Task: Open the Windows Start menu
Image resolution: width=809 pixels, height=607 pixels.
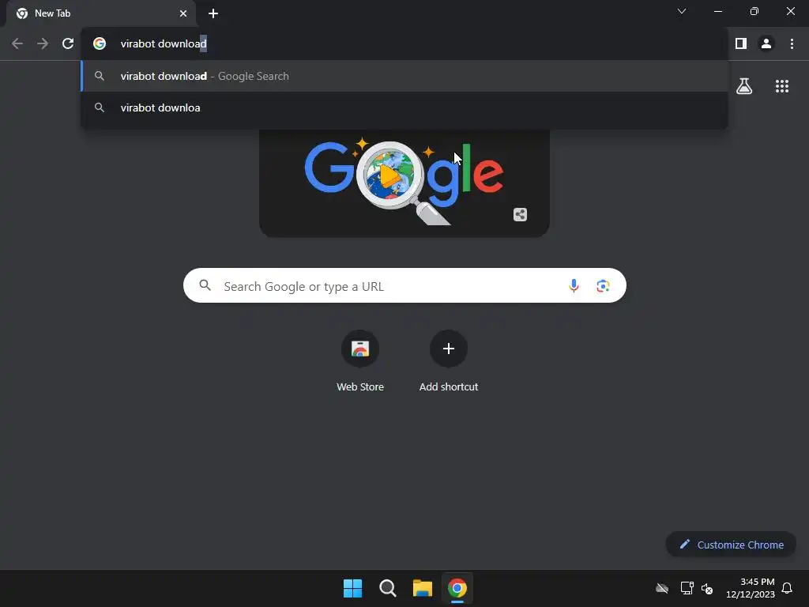Action: point(353,588)
